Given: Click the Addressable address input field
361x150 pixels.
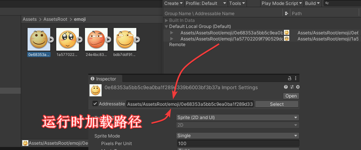Looking at the screenshot, I should pos(190,104).
